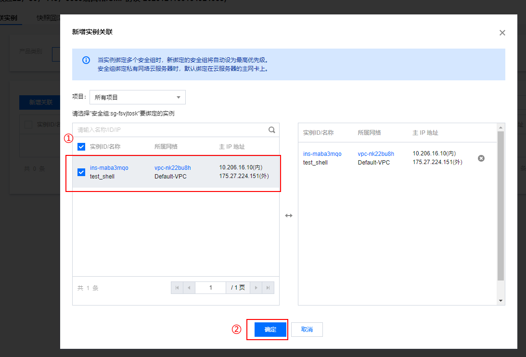The width and height of the screenshot is (526, 357).
Task: Open the 项目 dropdown showing 所有项目
Action: [138, 97]
